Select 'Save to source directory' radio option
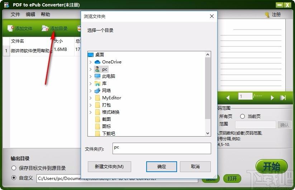Viewport: 295px width, 190px height. [x=14, y=168]
